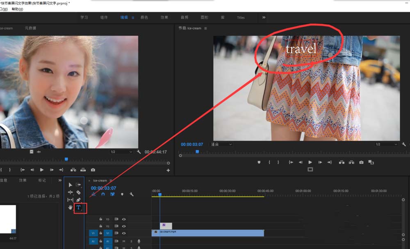Toggle linked selection in timeline
The image size is (410, 249).
(x=112, y=194)
